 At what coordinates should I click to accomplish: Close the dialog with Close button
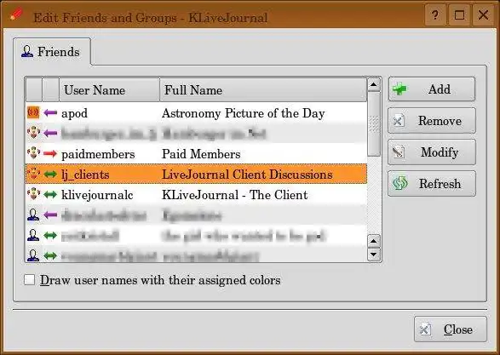451,329
